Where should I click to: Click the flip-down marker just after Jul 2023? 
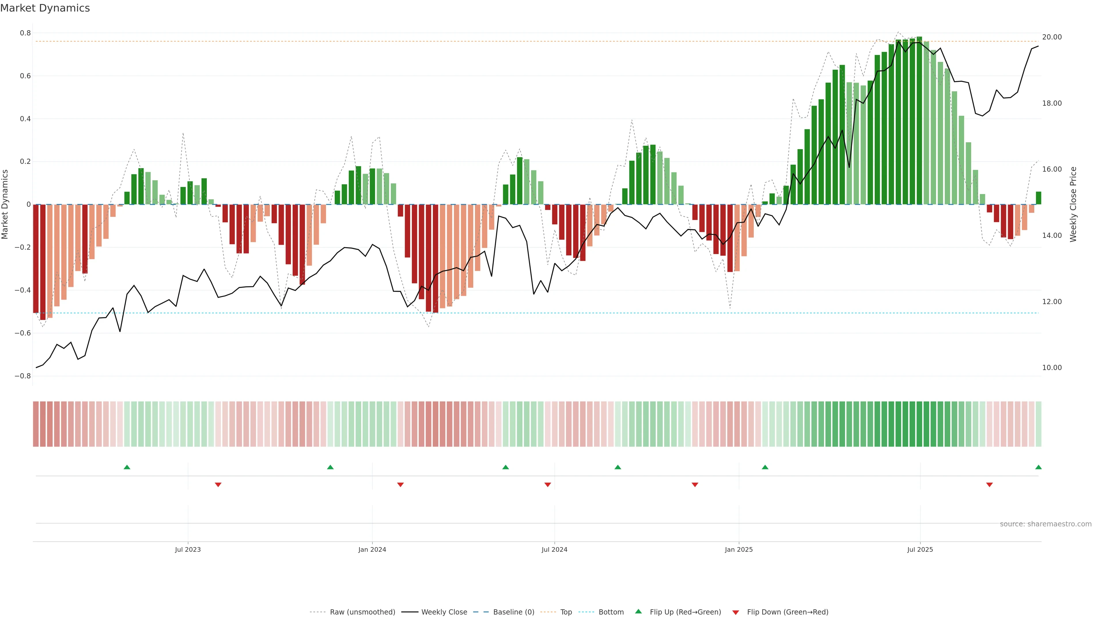[218, 485]
